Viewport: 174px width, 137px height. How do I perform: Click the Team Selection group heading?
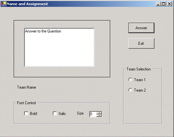coord(138,69)
